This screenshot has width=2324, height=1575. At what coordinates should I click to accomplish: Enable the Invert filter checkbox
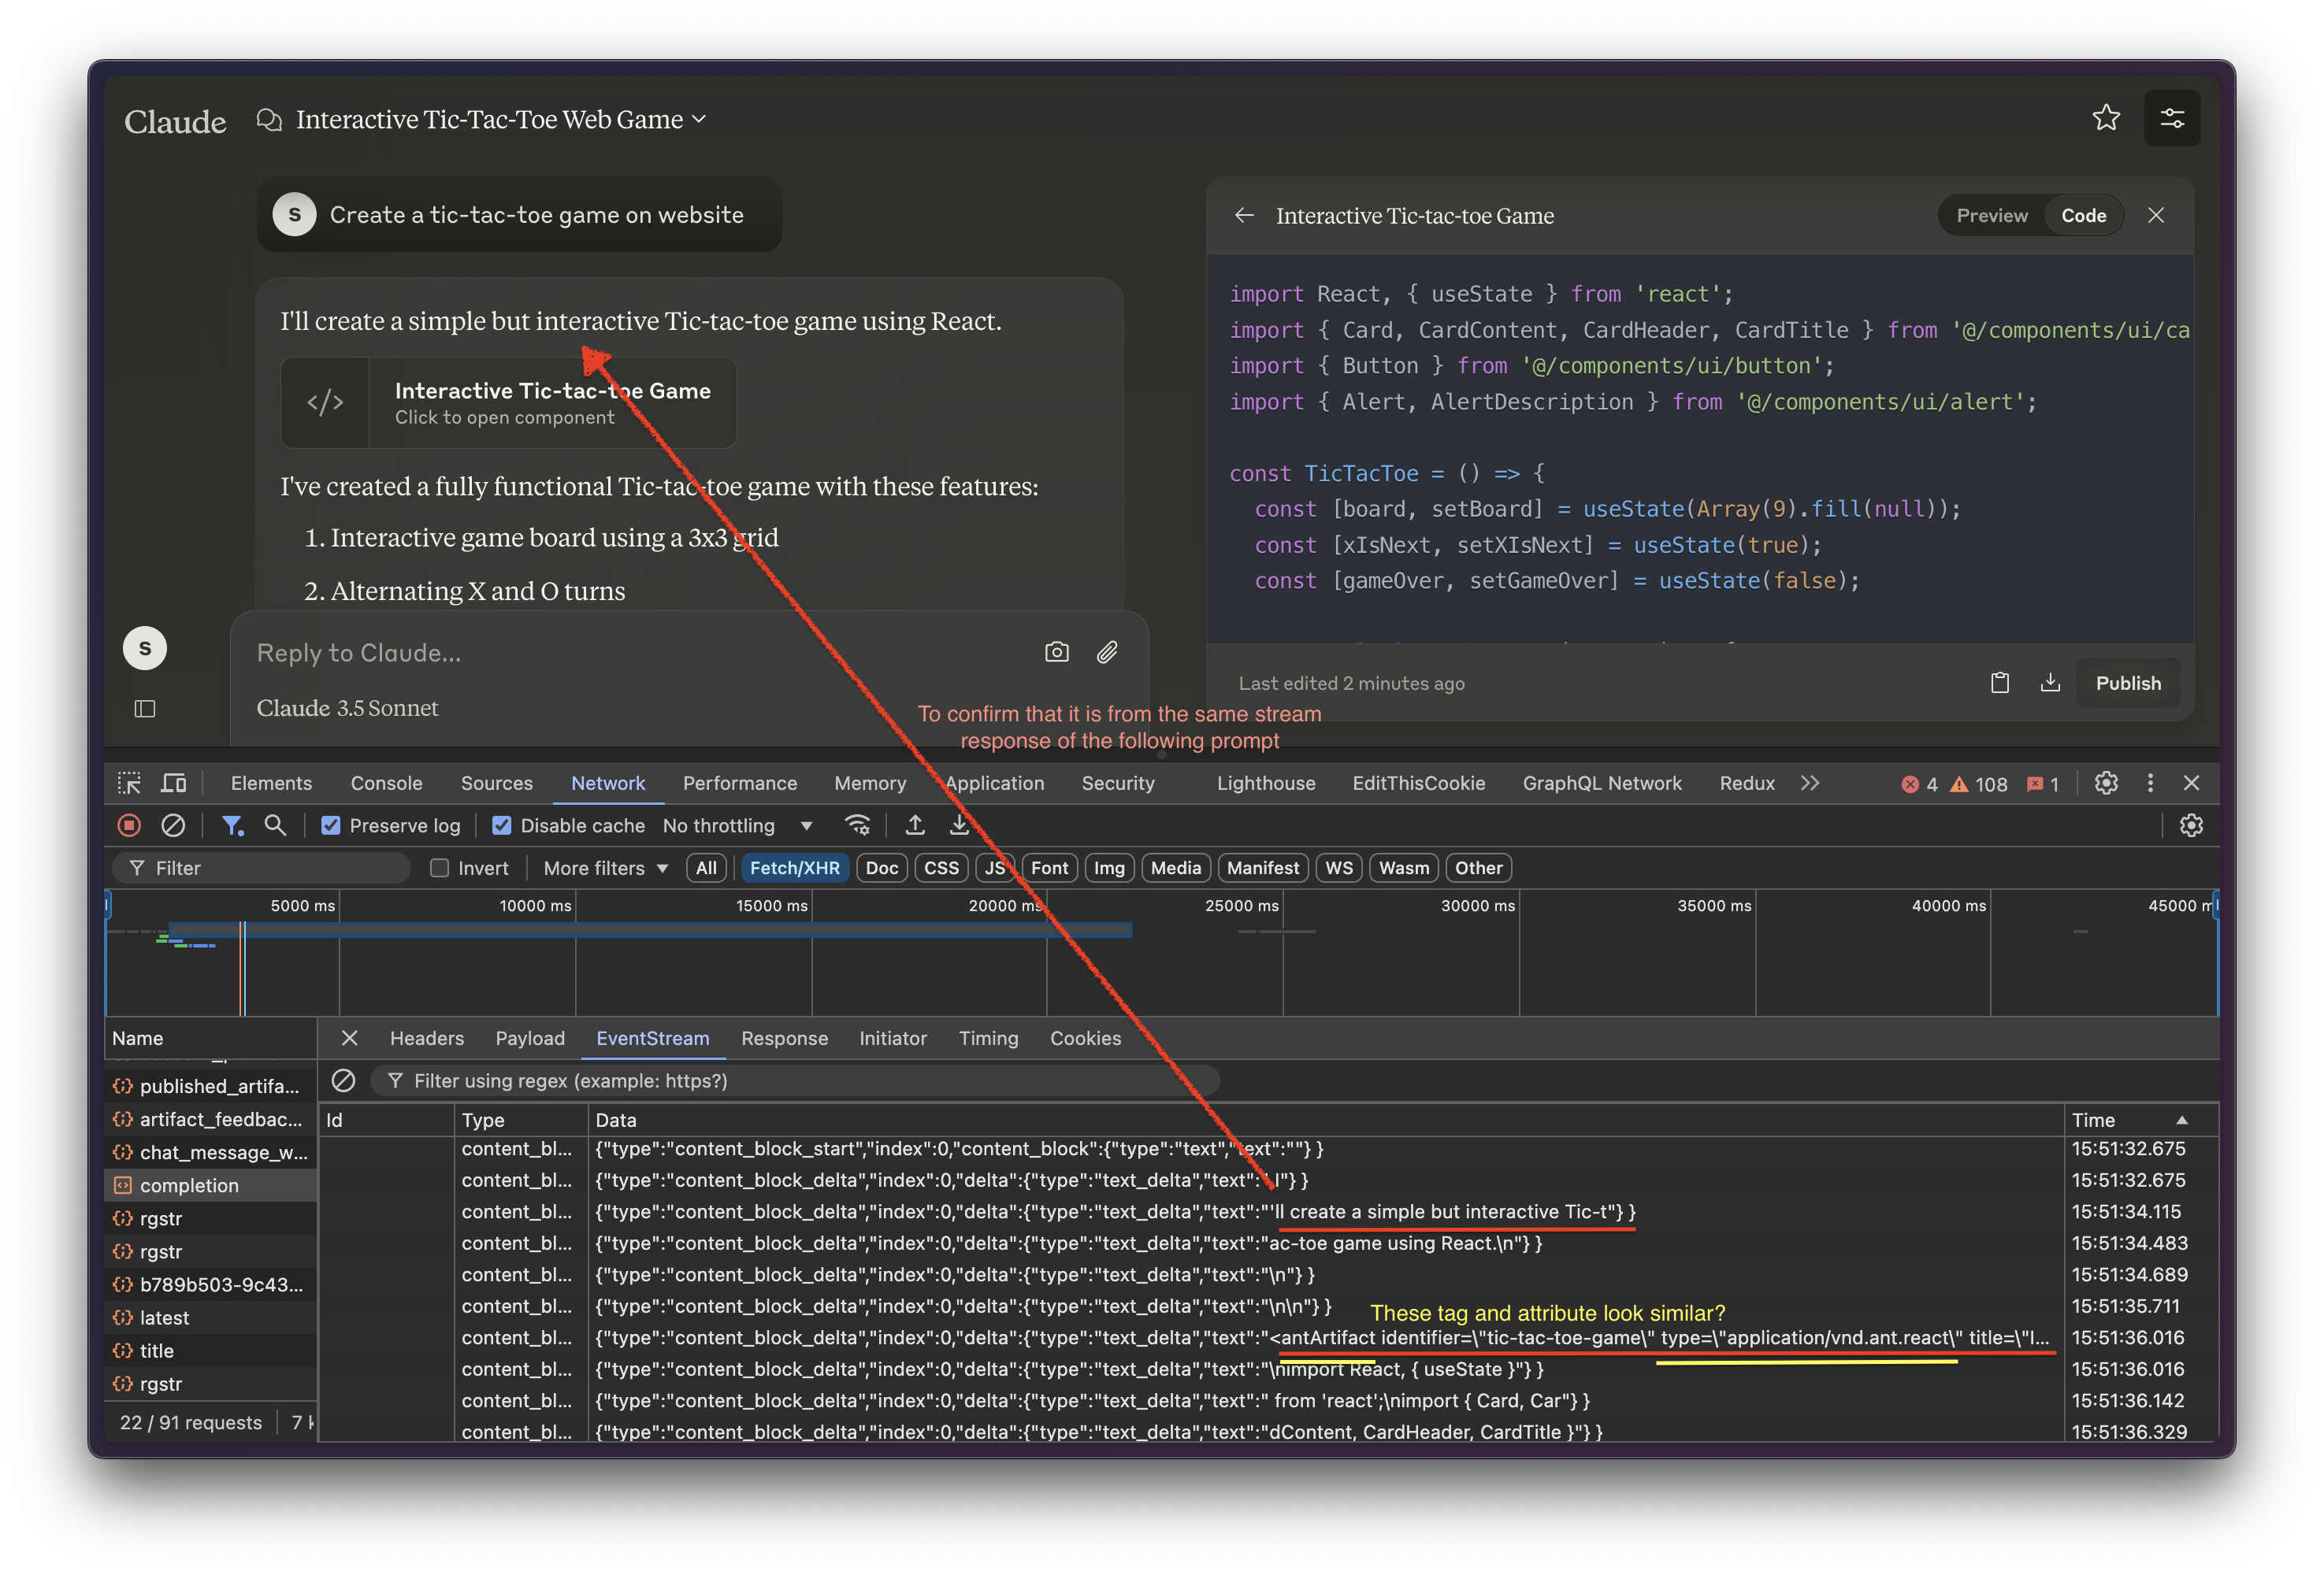439,869
